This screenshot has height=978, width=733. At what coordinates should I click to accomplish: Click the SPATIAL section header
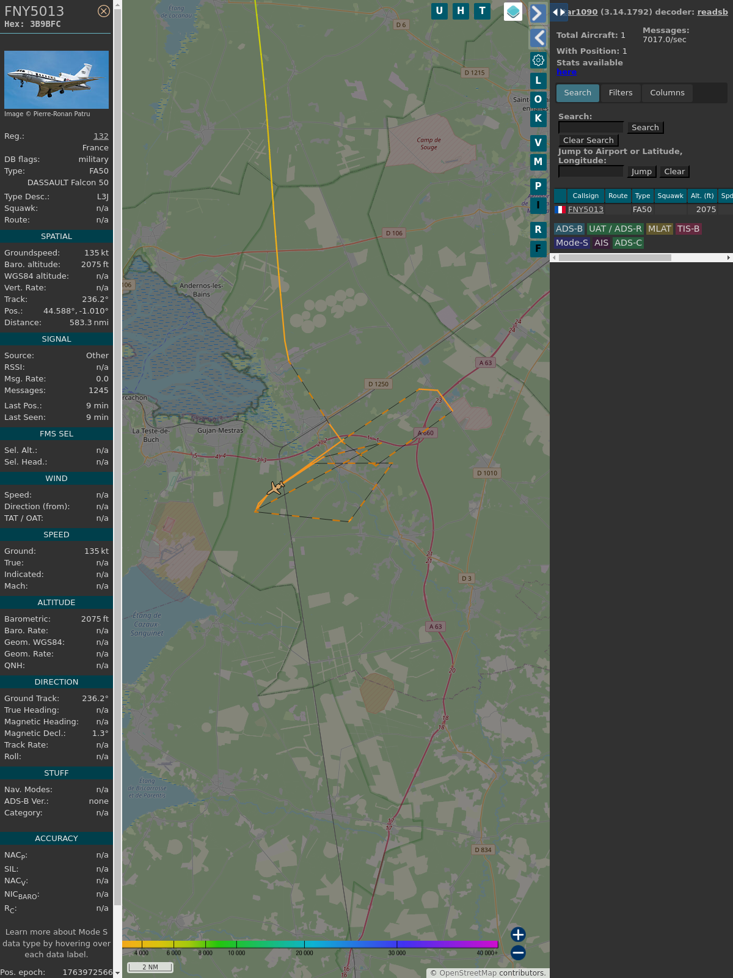click(x=56, y=237)
